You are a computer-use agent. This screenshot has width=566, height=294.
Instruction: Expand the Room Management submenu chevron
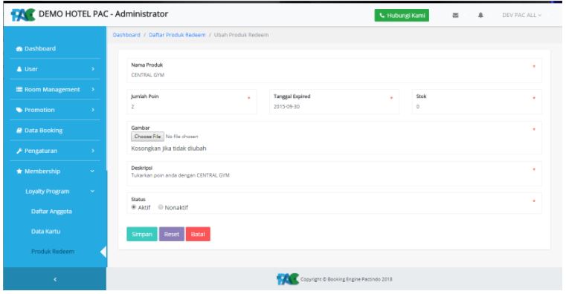click(x=93, y=89)
